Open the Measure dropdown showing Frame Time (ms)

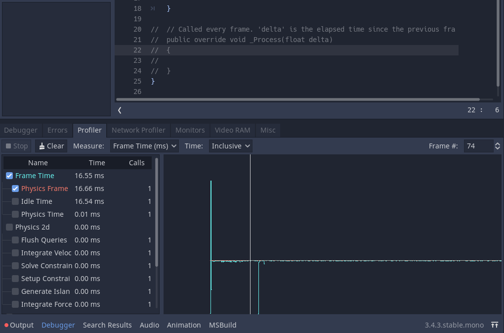pyautogui.click(x=145, y=146)
